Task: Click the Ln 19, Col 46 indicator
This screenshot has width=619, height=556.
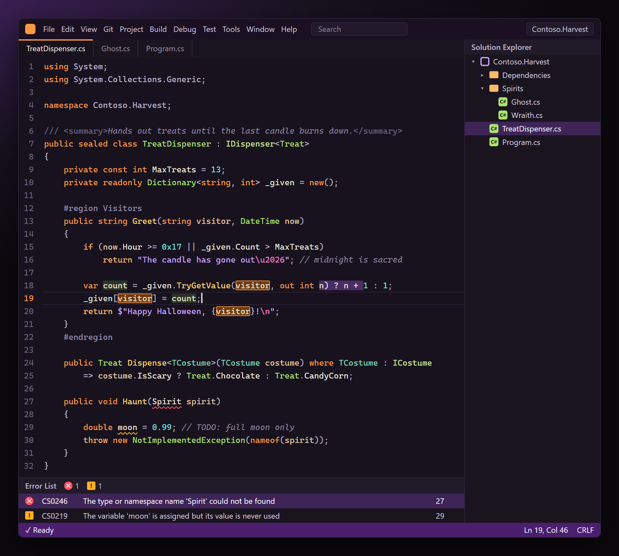Action: tap(546, 530)
